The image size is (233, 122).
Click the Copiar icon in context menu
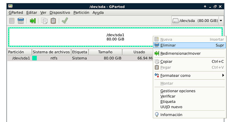point(157,61)
